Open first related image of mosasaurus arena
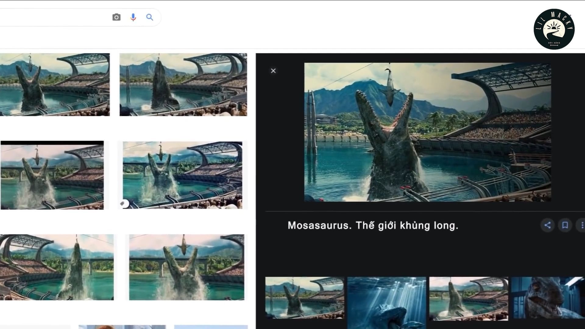The height and width of the screenshot is (329, 585). click(305, 298)
